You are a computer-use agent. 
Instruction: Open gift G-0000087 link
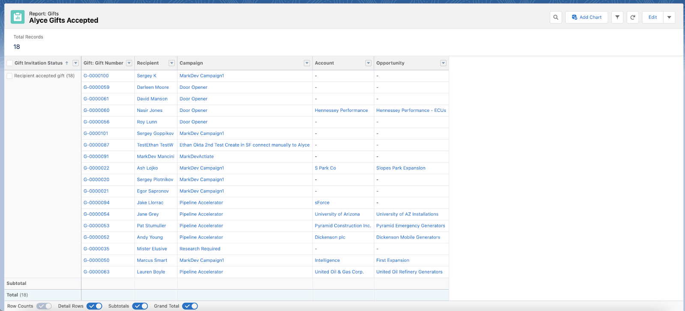click(x=96, y=145)
